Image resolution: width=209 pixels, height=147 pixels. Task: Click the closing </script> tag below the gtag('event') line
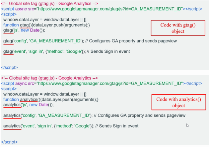[x=9, y=67]
